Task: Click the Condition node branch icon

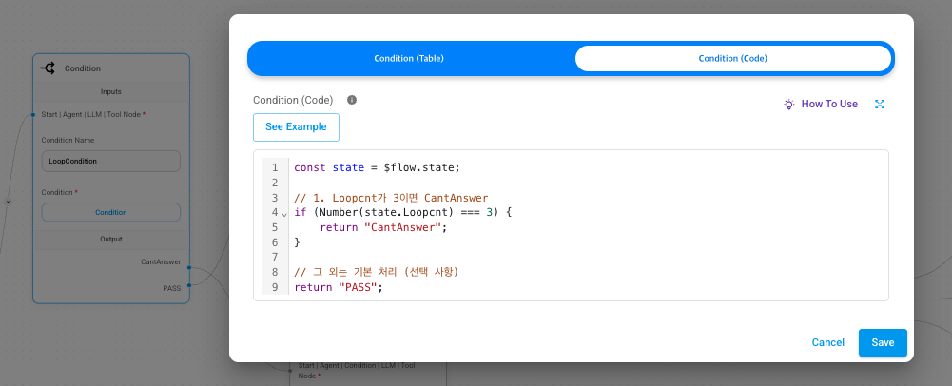Action: coord(48,68)
